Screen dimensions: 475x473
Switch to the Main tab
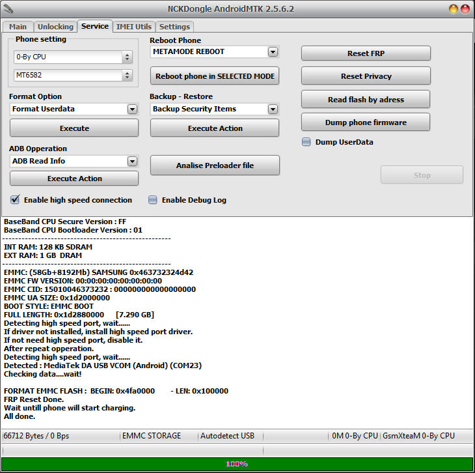pyautogui.click(x=18, y=27)
